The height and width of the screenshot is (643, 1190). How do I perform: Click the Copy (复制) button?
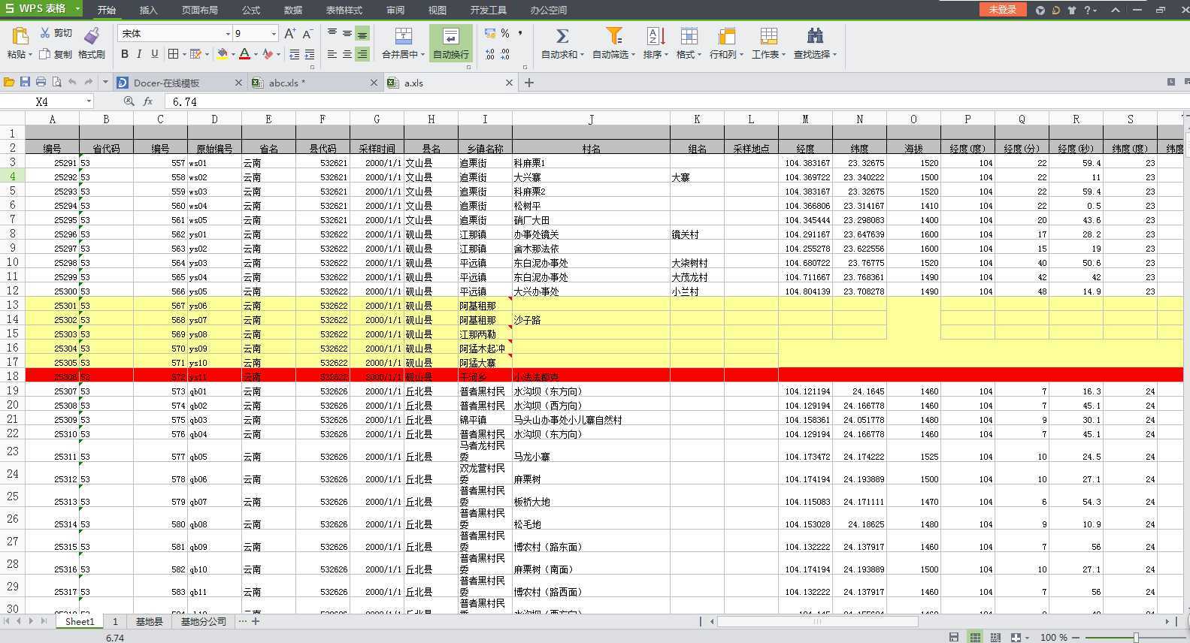[56, 54]
